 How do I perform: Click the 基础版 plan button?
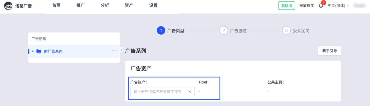(286, 5)
